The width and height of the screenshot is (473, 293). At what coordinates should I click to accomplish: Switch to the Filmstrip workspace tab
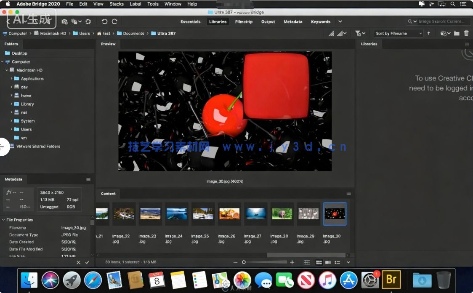click(244, 21)
